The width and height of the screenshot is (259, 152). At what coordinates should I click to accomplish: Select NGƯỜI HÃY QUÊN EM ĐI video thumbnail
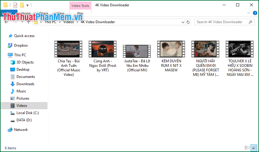point(206,49)
